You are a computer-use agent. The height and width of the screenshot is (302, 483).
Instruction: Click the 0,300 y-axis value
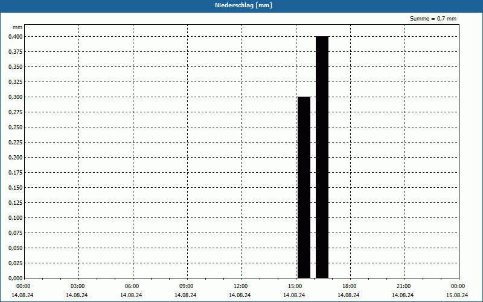click(x=16, y=97)
